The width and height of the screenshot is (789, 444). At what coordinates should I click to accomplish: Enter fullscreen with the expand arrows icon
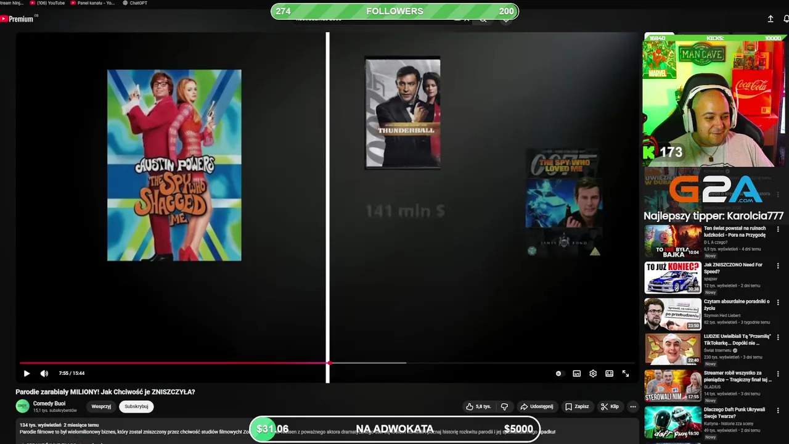pos(626,373)
